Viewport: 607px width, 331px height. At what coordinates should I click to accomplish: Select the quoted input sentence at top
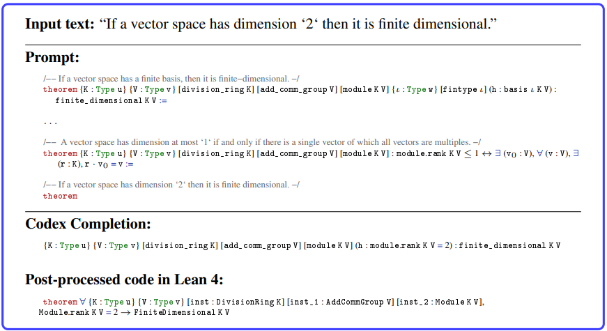[299, 24]
